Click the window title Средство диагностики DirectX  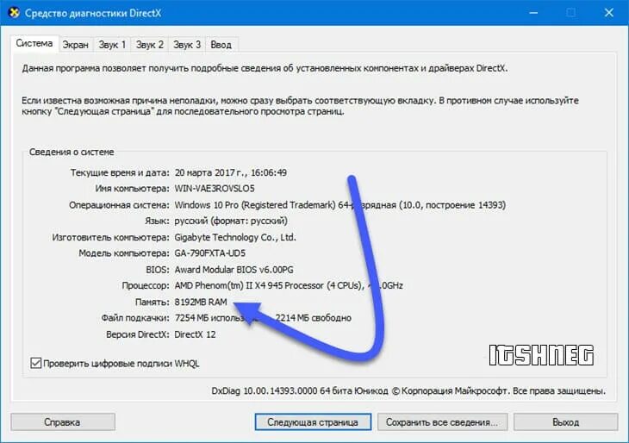(93, 13)
